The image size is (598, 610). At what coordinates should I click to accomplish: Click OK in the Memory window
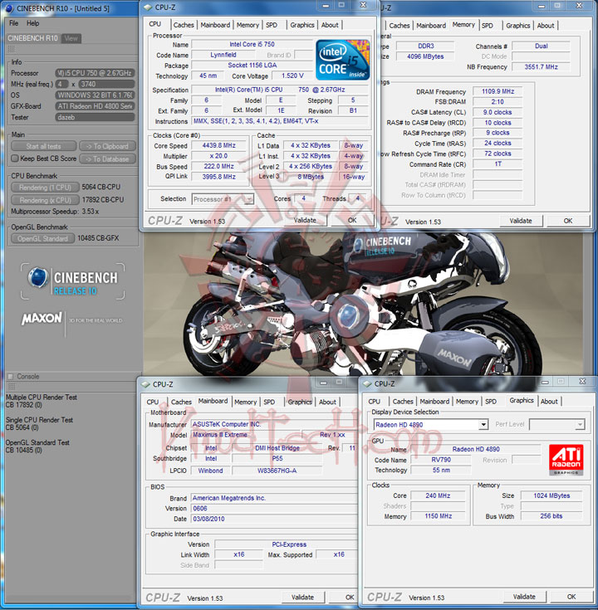click(568, 221)
